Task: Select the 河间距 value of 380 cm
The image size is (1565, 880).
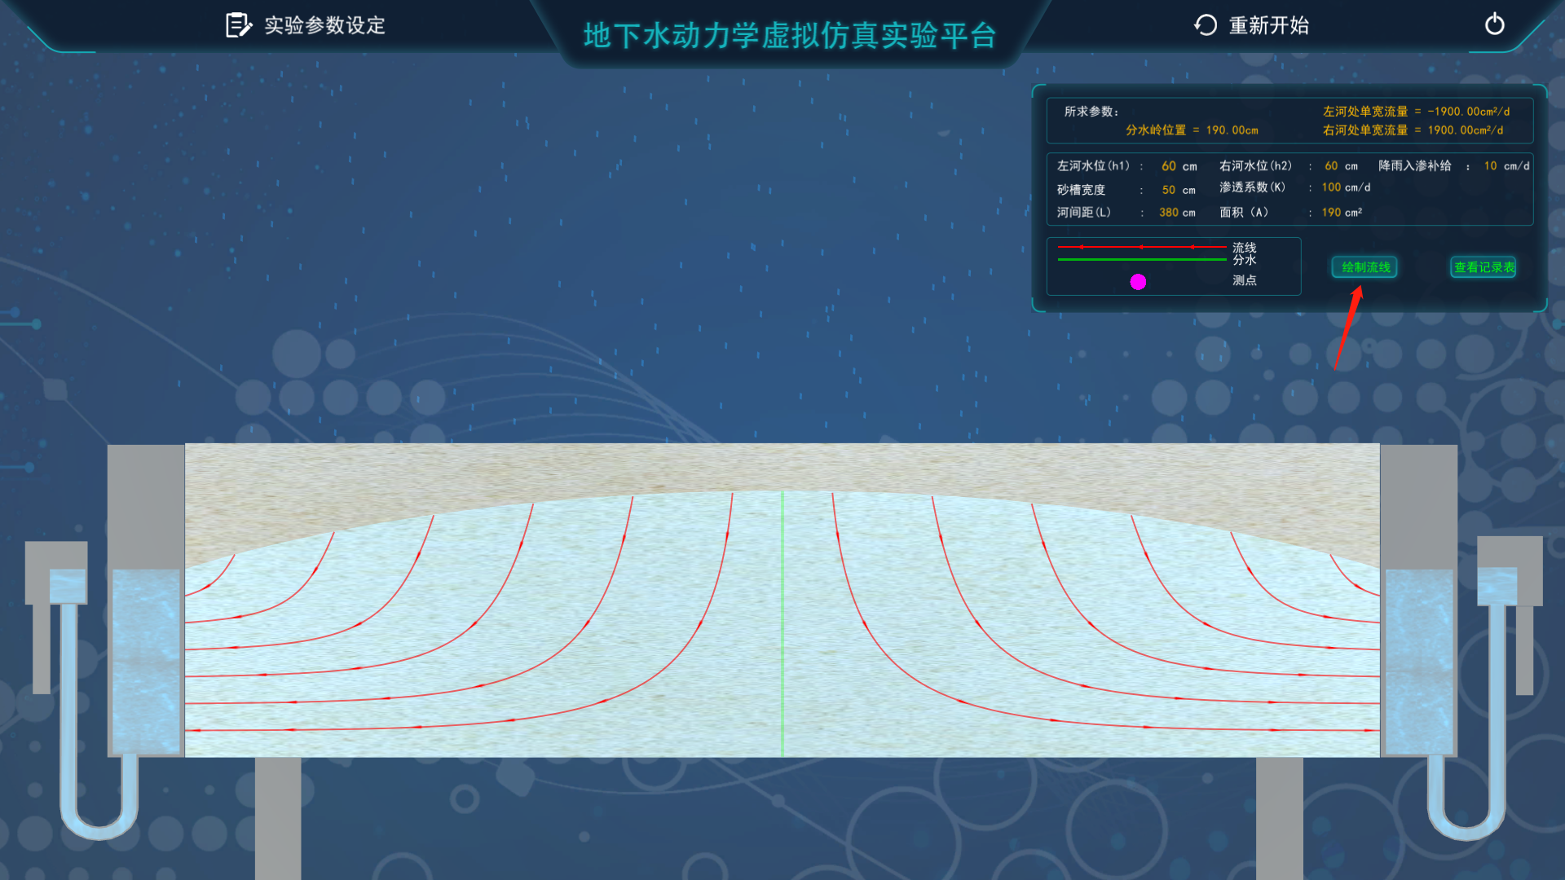Action: click(x=1170, y=212)
